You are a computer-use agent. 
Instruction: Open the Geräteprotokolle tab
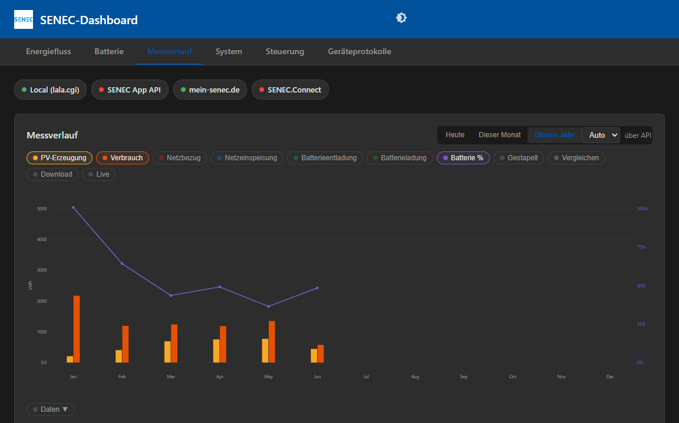360,51
